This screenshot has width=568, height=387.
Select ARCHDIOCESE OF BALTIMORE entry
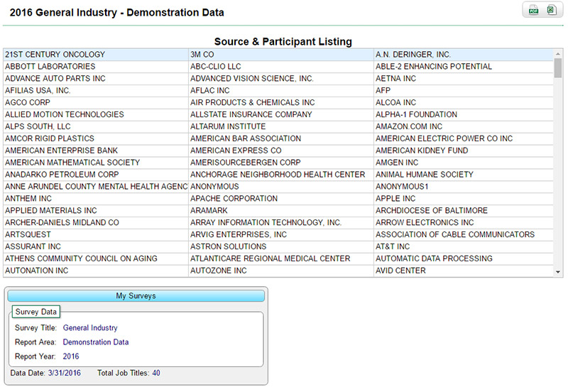[x=464, y=210]
